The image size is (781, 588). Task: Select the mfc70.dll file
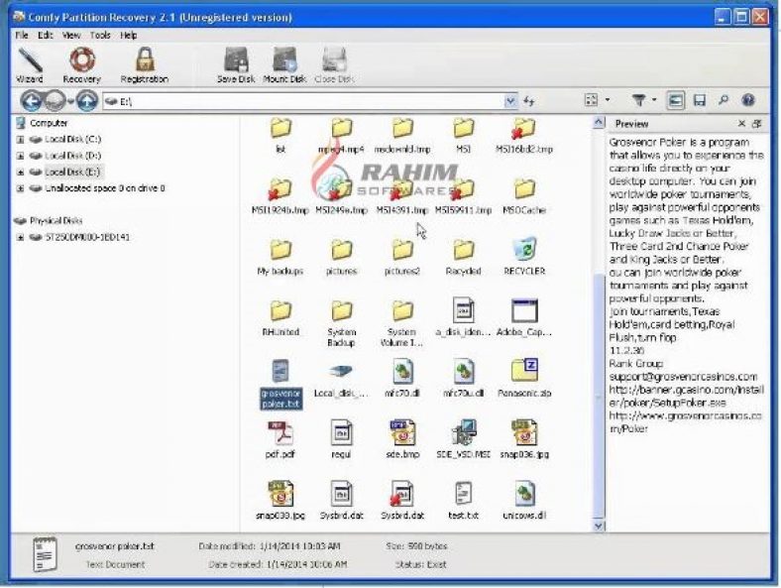[402, 378]
